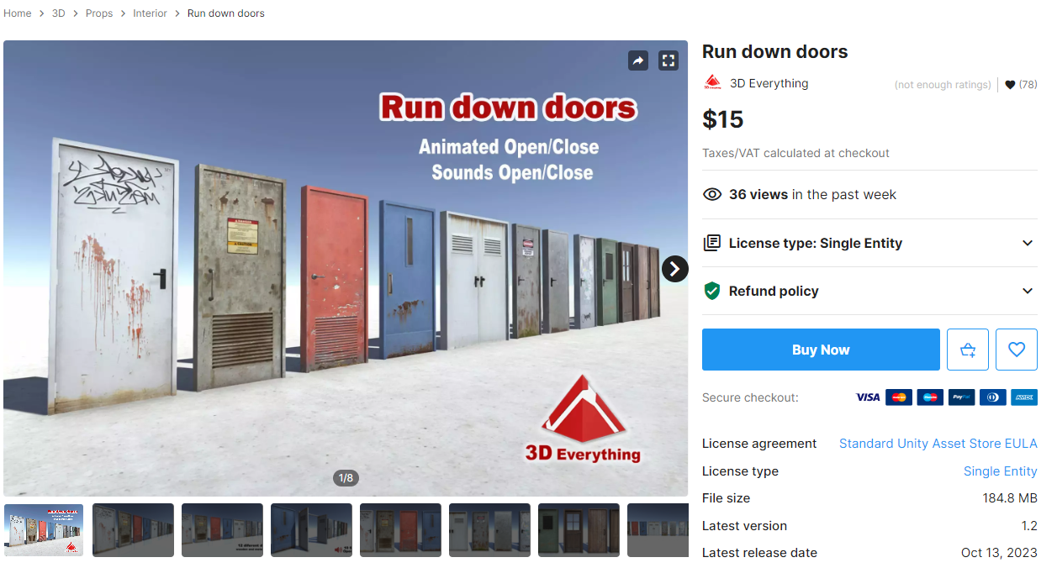The width and height of the screenshot is (1057, 568).
Task: Open the Standard Unity Asset Store EULA link
Action: tap(938, 444)
